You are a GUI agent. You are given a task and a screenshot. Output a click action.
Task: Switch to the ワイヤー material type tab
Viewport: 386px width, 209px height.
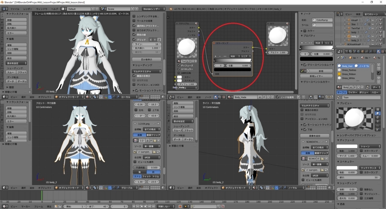point(352,92)
